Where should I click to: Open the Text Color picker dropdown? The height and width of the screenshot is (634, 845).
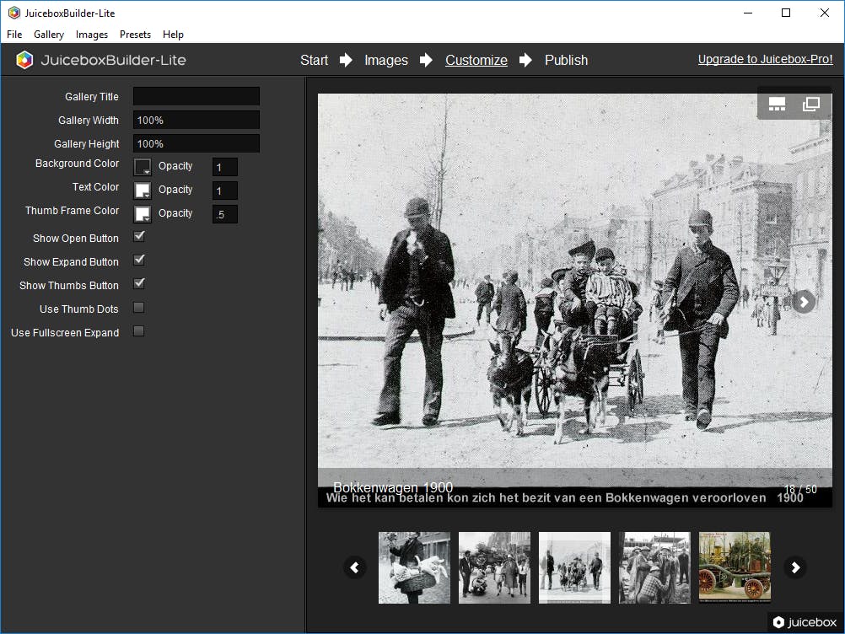point(143,191)
